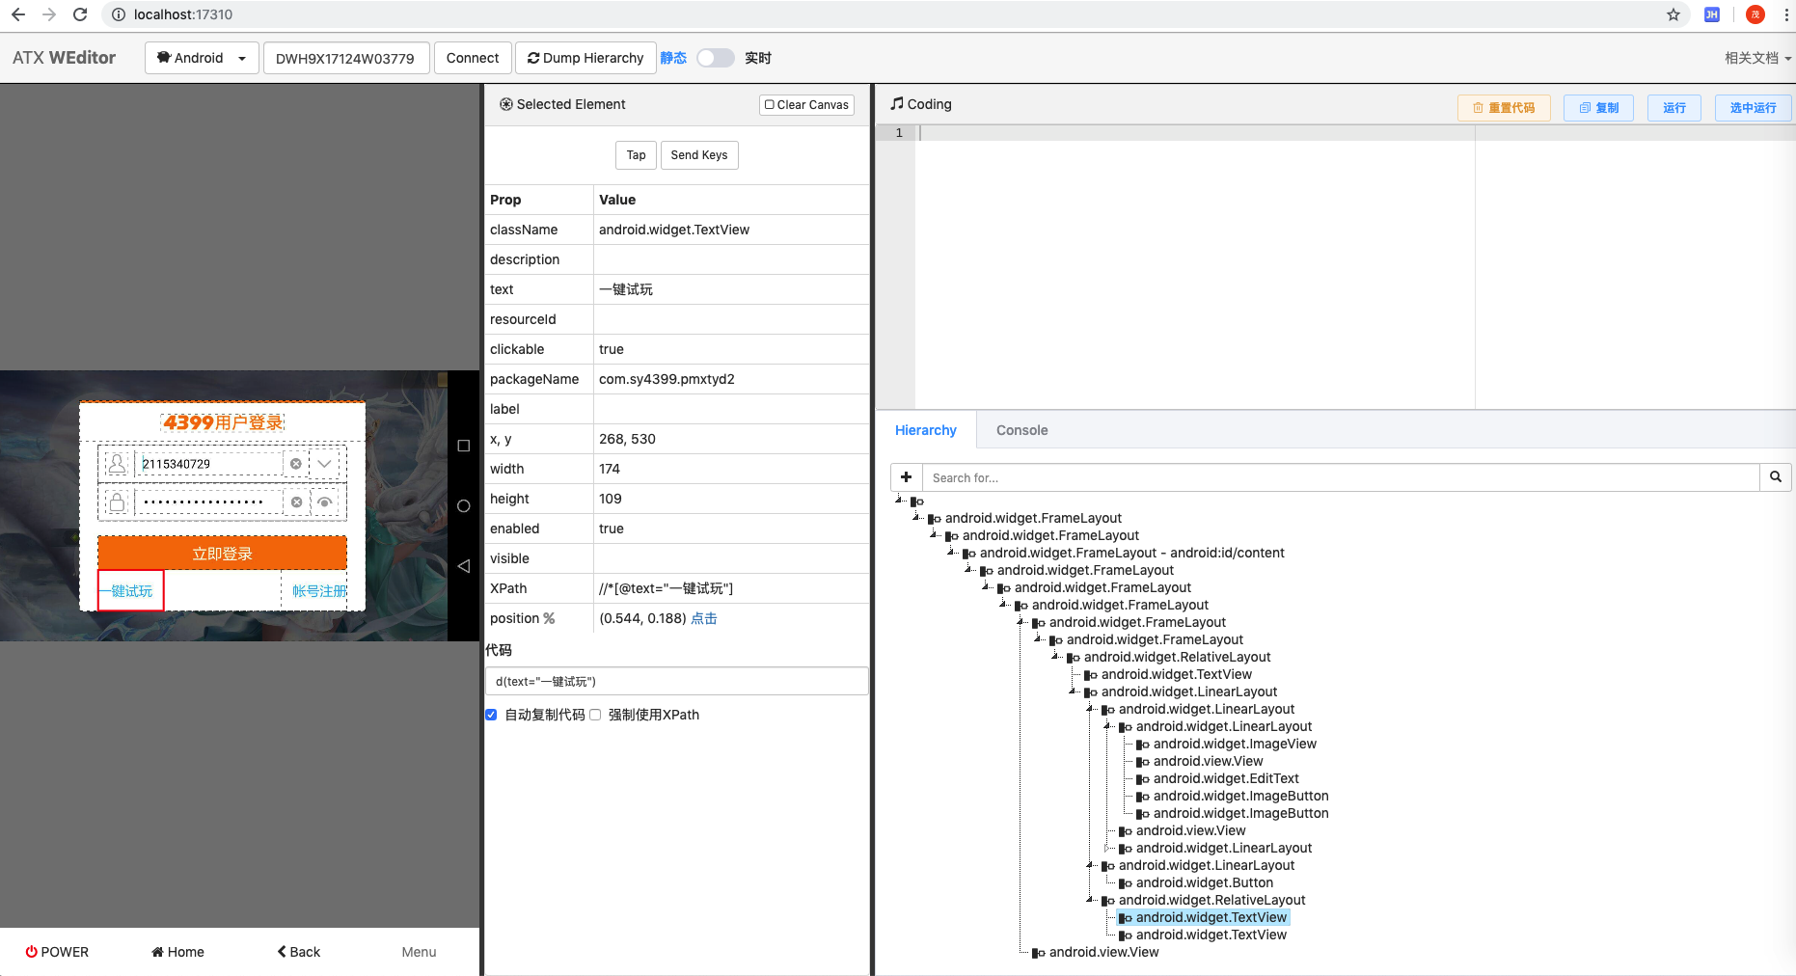Click the device circle home icon
The width and height of the screenshot is (1796, 976).
464,506
